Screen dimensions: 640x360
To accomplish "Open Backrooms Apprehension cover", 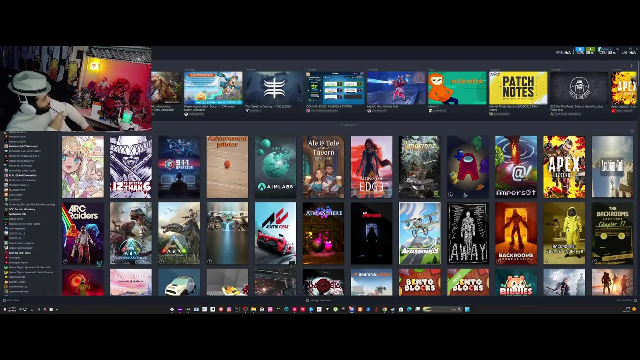I will (x=516, y=233).
